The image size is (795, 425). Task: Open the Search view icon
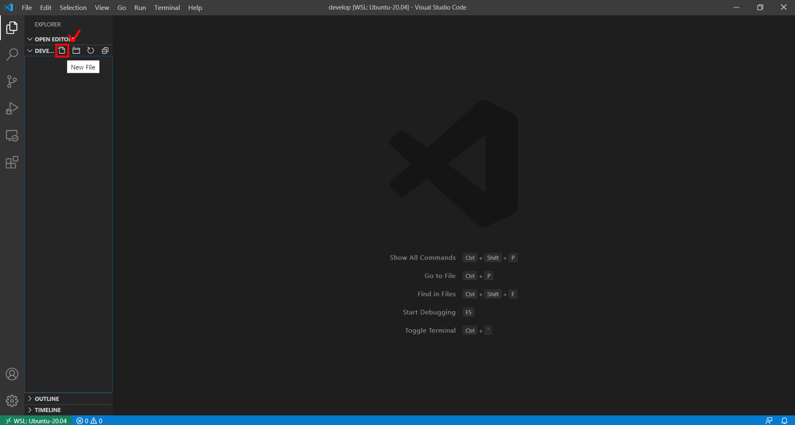pyautogui.click(x=12, y=54)
